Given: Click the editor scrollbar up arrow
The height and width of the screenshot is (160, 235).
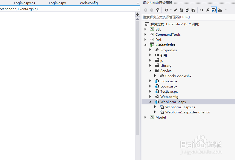Looking at the screenshot, I should pyautogui.click(x=137, y=19).
